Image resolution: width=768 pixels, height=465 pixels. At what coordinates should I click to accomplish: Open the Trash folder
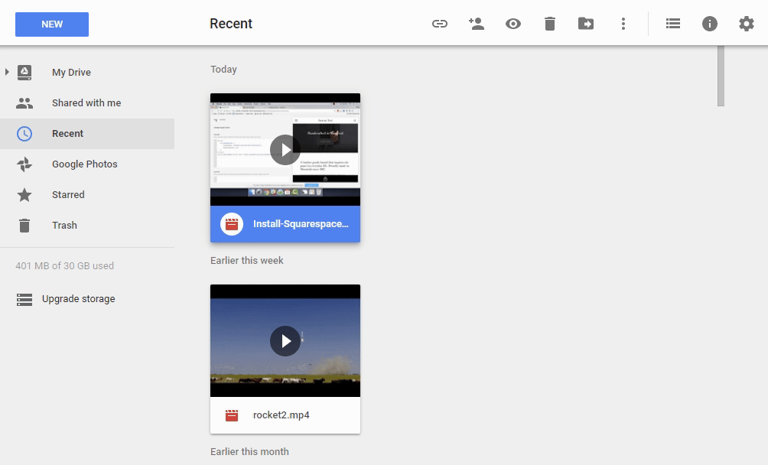click(87, 225)
